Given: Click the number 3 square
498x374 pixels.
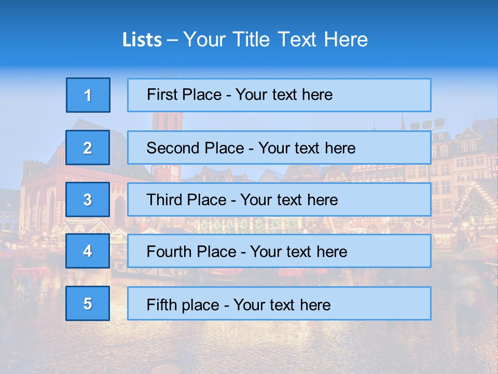Looking at the screenshot, I should pos(88,199).
